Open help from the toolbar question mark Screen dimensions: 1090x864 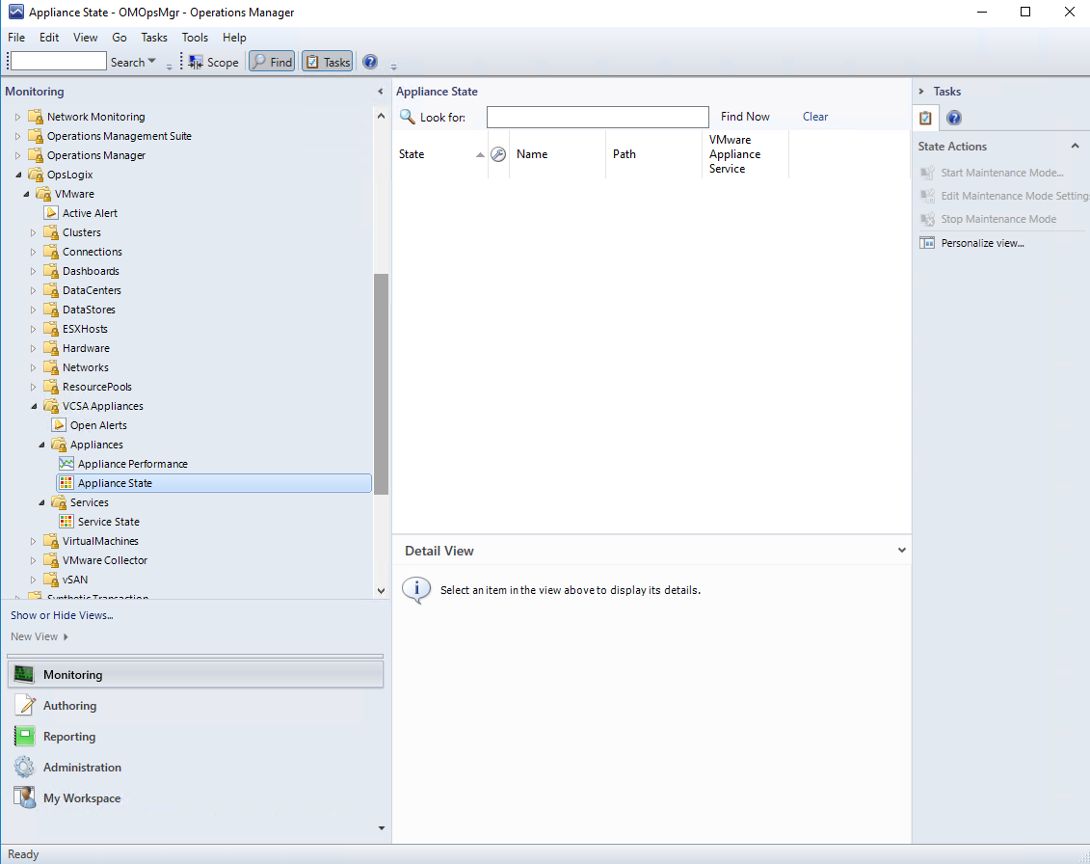tap(370, 62)
